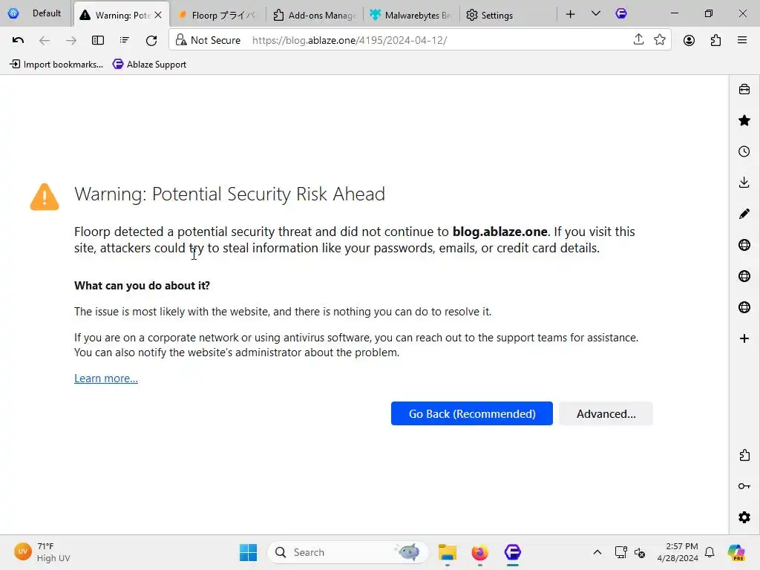
Task: Open passwords key icon in sidebar
Action: coord(744,486)
